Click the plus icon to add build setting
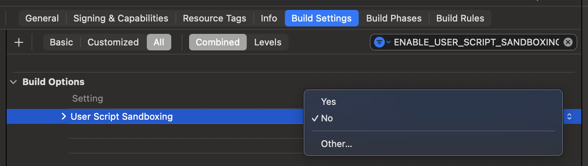Screen dimensions: 588x166 point(19,42)
